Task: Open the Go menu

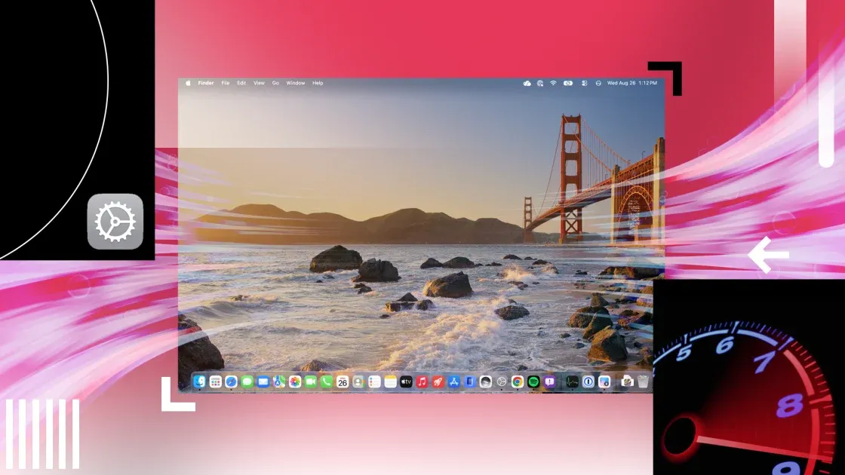Action: [x=275, y=83]
